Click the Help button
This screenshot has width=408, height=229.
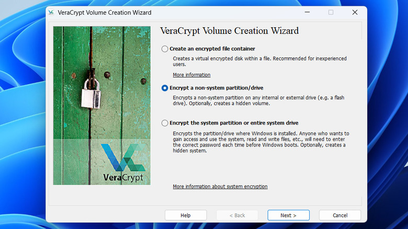pos(186,215)
